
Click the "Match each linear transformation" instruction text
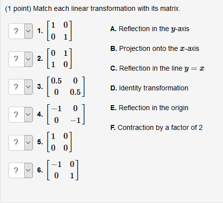[107, 8]
